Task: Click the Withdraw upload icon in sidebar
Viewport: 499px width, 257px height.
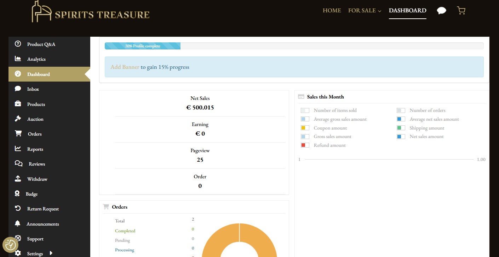Action: coord(18,179)
